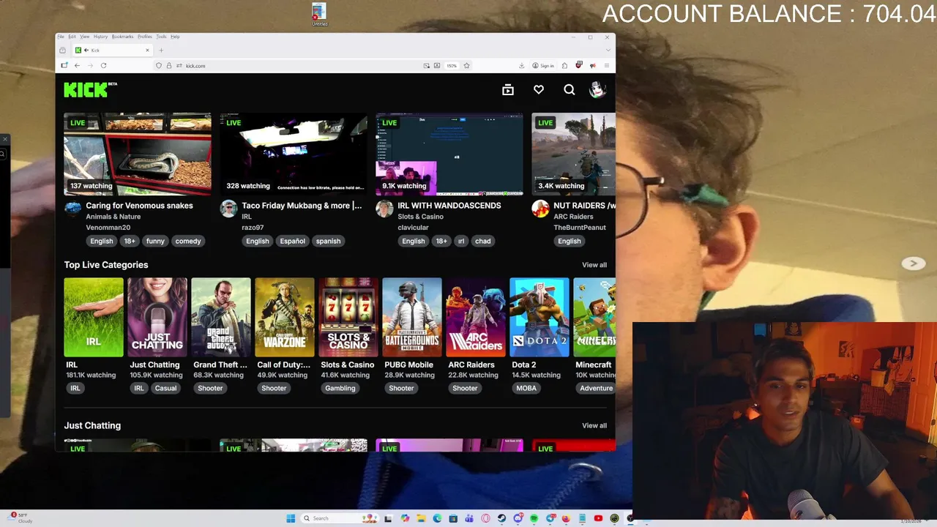The width and height of the screenshot is (937, 527).
Task: Open the View menu
Action: point(85,37)
